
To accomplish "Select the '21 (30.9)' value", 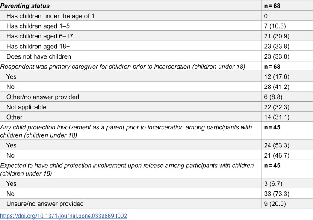I will pos(277,36).
